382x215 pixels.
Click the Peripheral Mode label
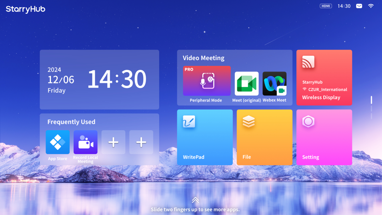coord(206,100)
